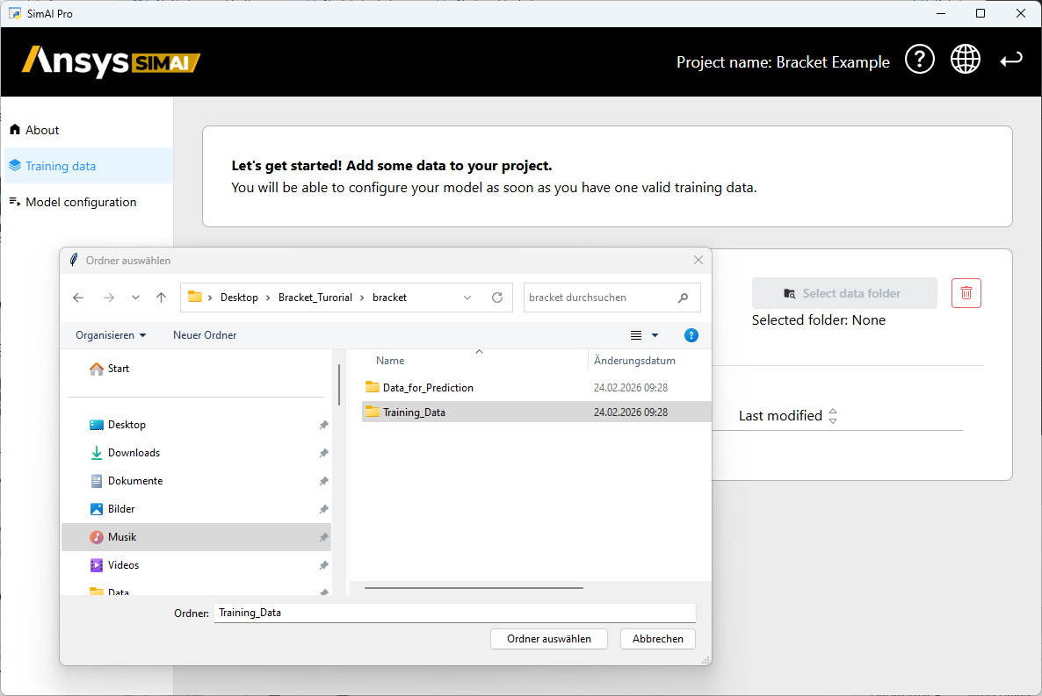This screenshot has width=1042, height=696.
Task: Click the return arrow icon in header
Action: (1011, 61)
